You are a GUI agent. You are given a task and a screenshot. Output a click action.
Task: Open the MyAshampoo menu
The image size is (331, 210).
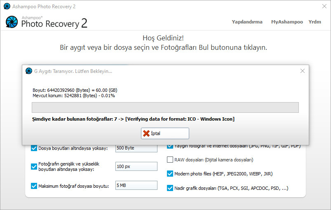tap(287, 22)
